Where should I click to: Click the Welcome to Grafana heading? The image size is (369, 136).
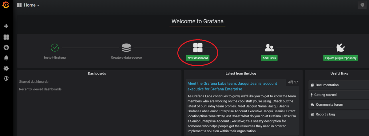click(x=197, y=21)
